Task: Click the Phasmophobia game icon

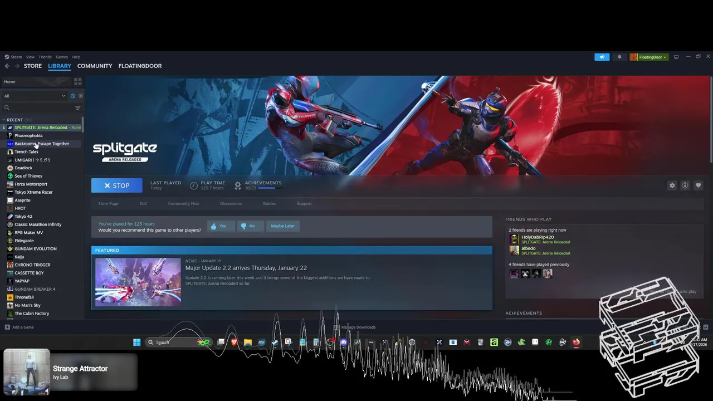Action: tap(10, 135)
